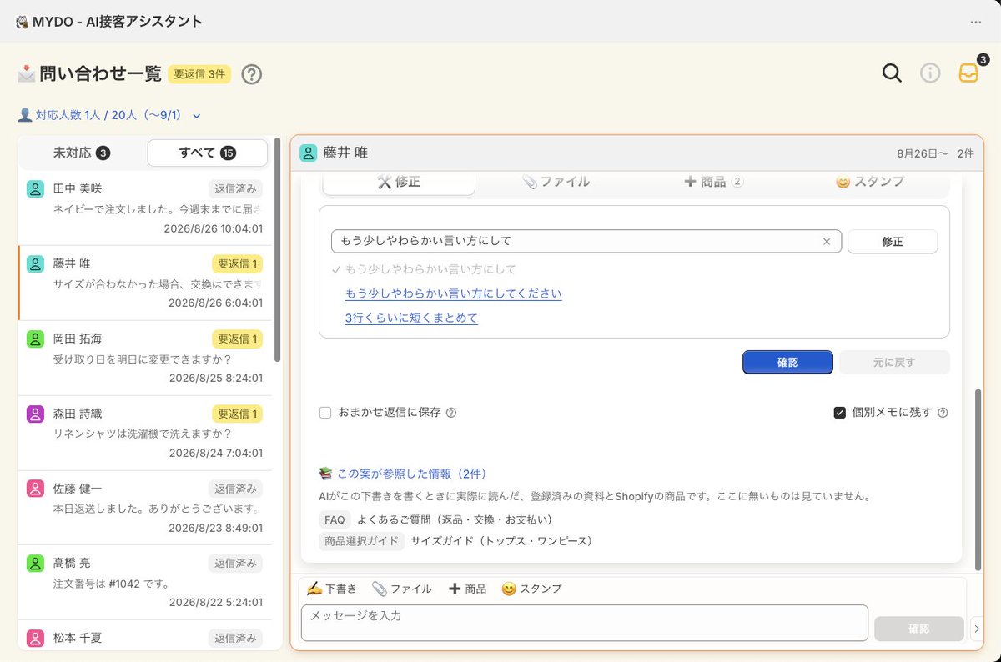The width and height of the screenshot is (1001, 662).
Task: Click the grey 確認 send button
Action: tap(919, 629)
